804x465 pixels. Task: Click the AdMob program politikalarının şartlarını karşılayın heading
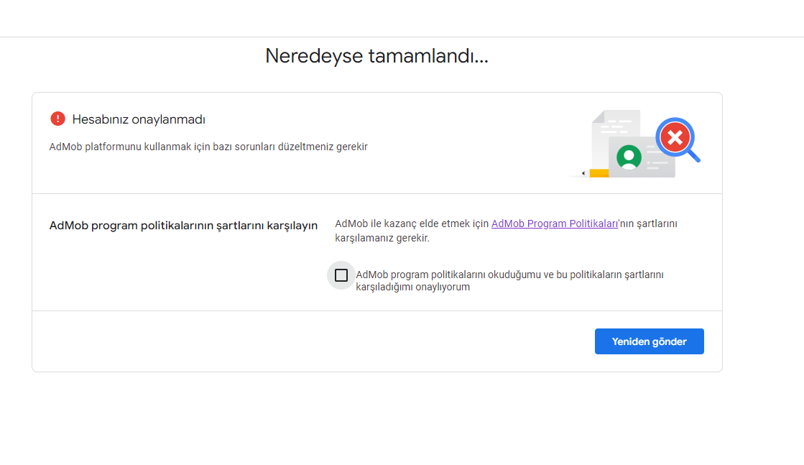(x=183, y=226)
